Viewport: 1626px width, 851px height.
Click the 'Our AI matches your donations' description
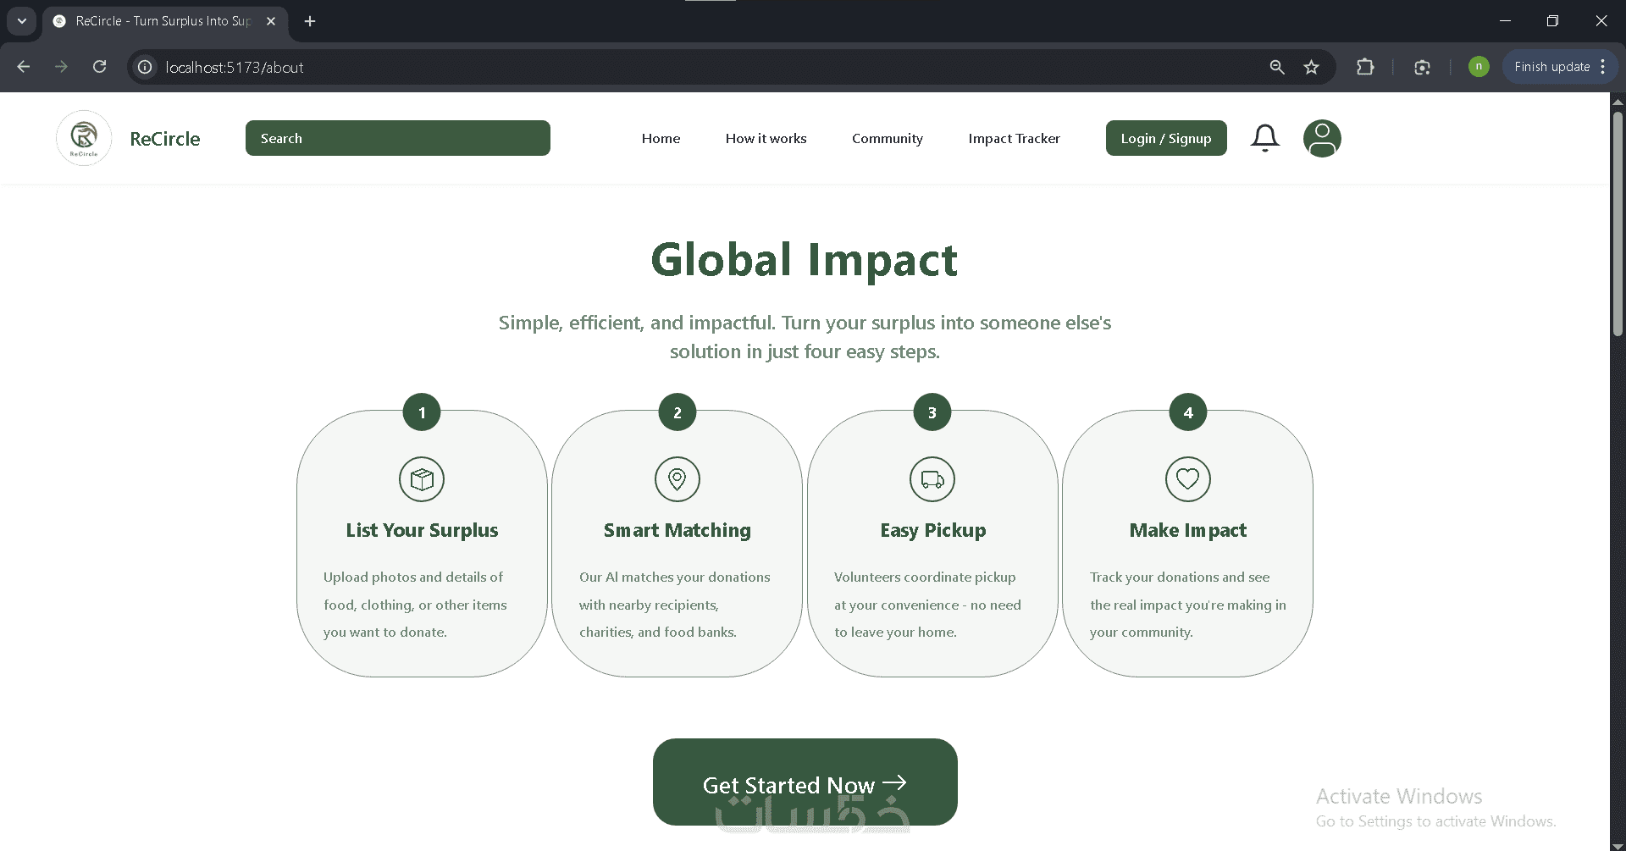tap(675, 605)
